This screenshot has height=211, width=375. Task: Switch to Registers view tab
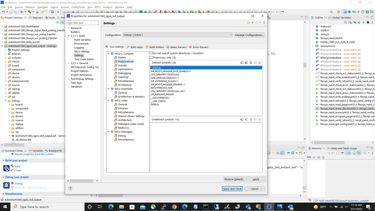36,18
